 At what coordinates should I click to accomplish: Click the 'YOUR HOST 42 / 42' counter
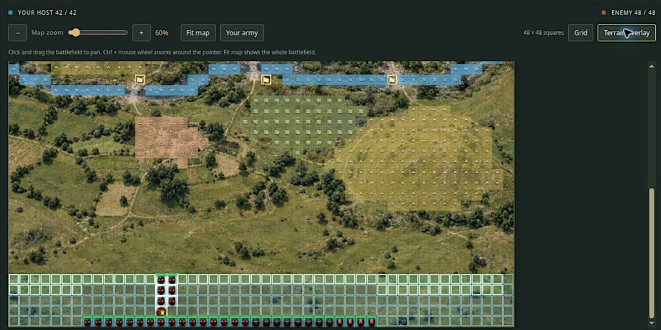tap(46, 13)
